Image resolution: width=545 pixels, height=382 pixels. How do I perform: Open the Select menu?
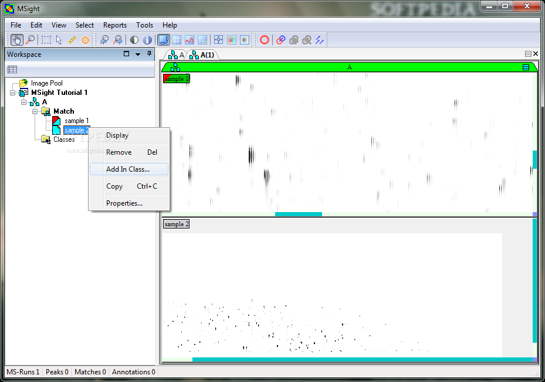pyautogui.click(x=84, y=25)
